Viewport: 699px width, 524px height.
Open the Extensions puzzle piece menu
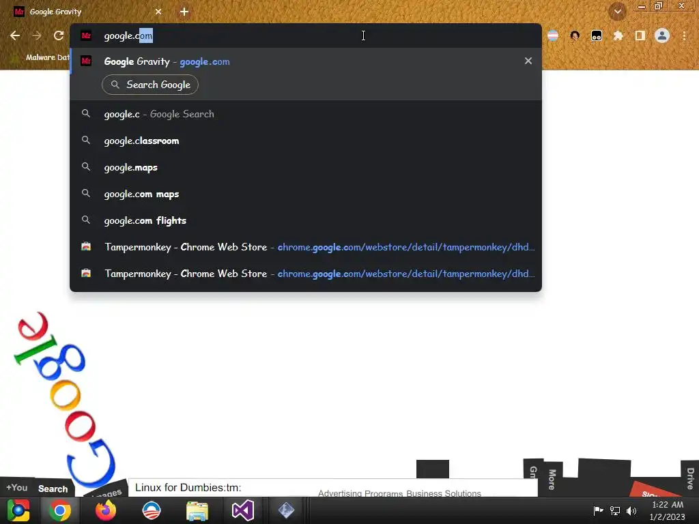tap(618, 35)
